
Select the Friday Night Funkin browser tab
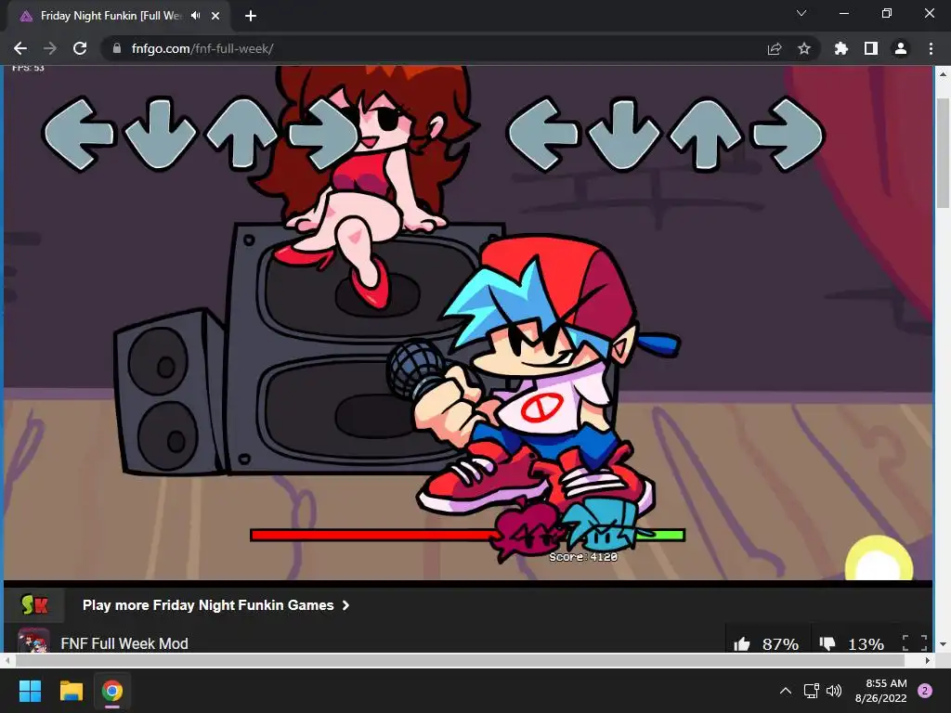pyautogui.click(x=118, y=16)
